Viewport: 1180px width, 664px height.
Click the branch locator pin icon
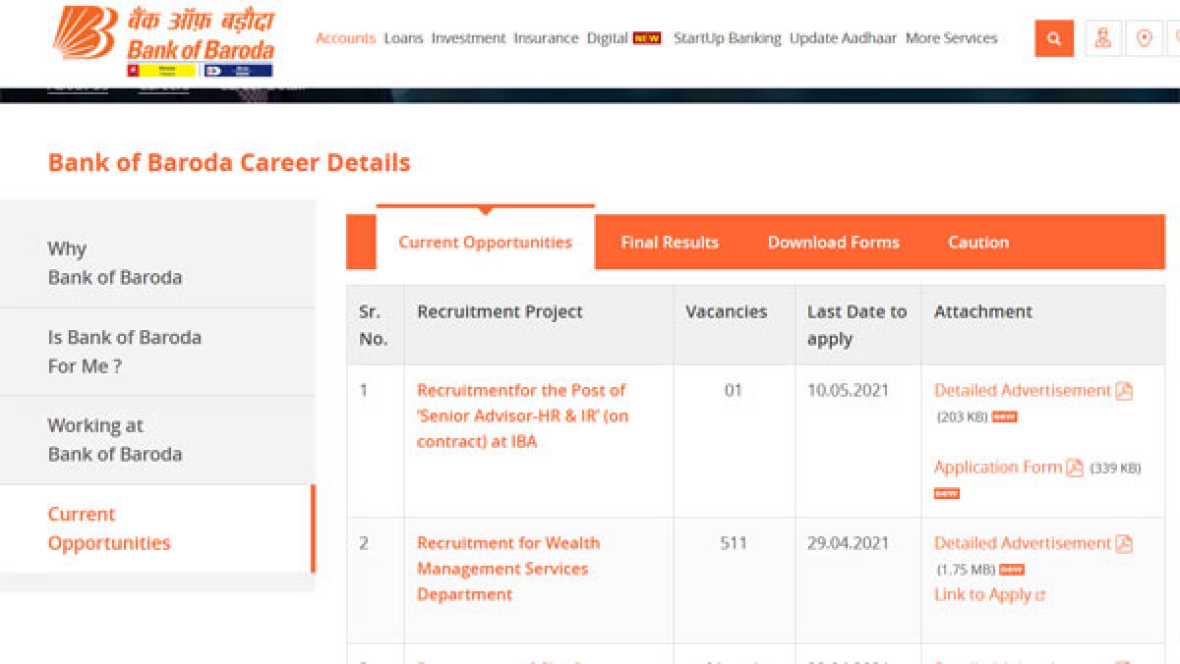click(1144, 38)
